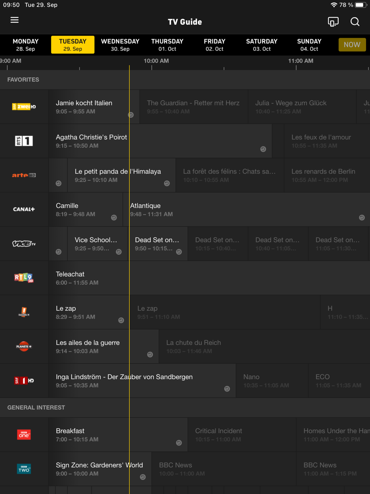Select the RTL9 HD channel logo
The image size is (370, 494).
(24, 278)
